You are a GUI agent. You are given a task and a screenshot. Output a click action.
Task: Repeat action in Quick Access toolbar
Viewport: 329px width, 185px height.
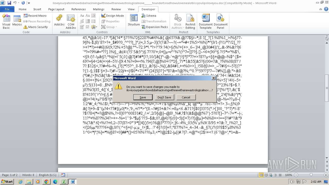click(x=23, y=3)
